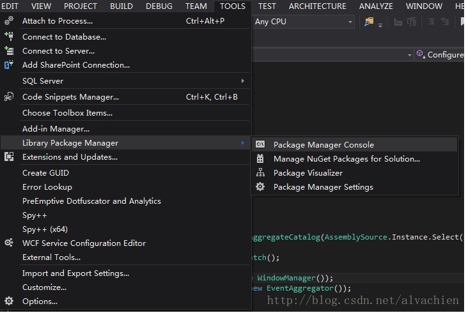Select Error Lookup
Viewport: 466px width, 313px height.
pyautogui.click(x=125, y=187)
